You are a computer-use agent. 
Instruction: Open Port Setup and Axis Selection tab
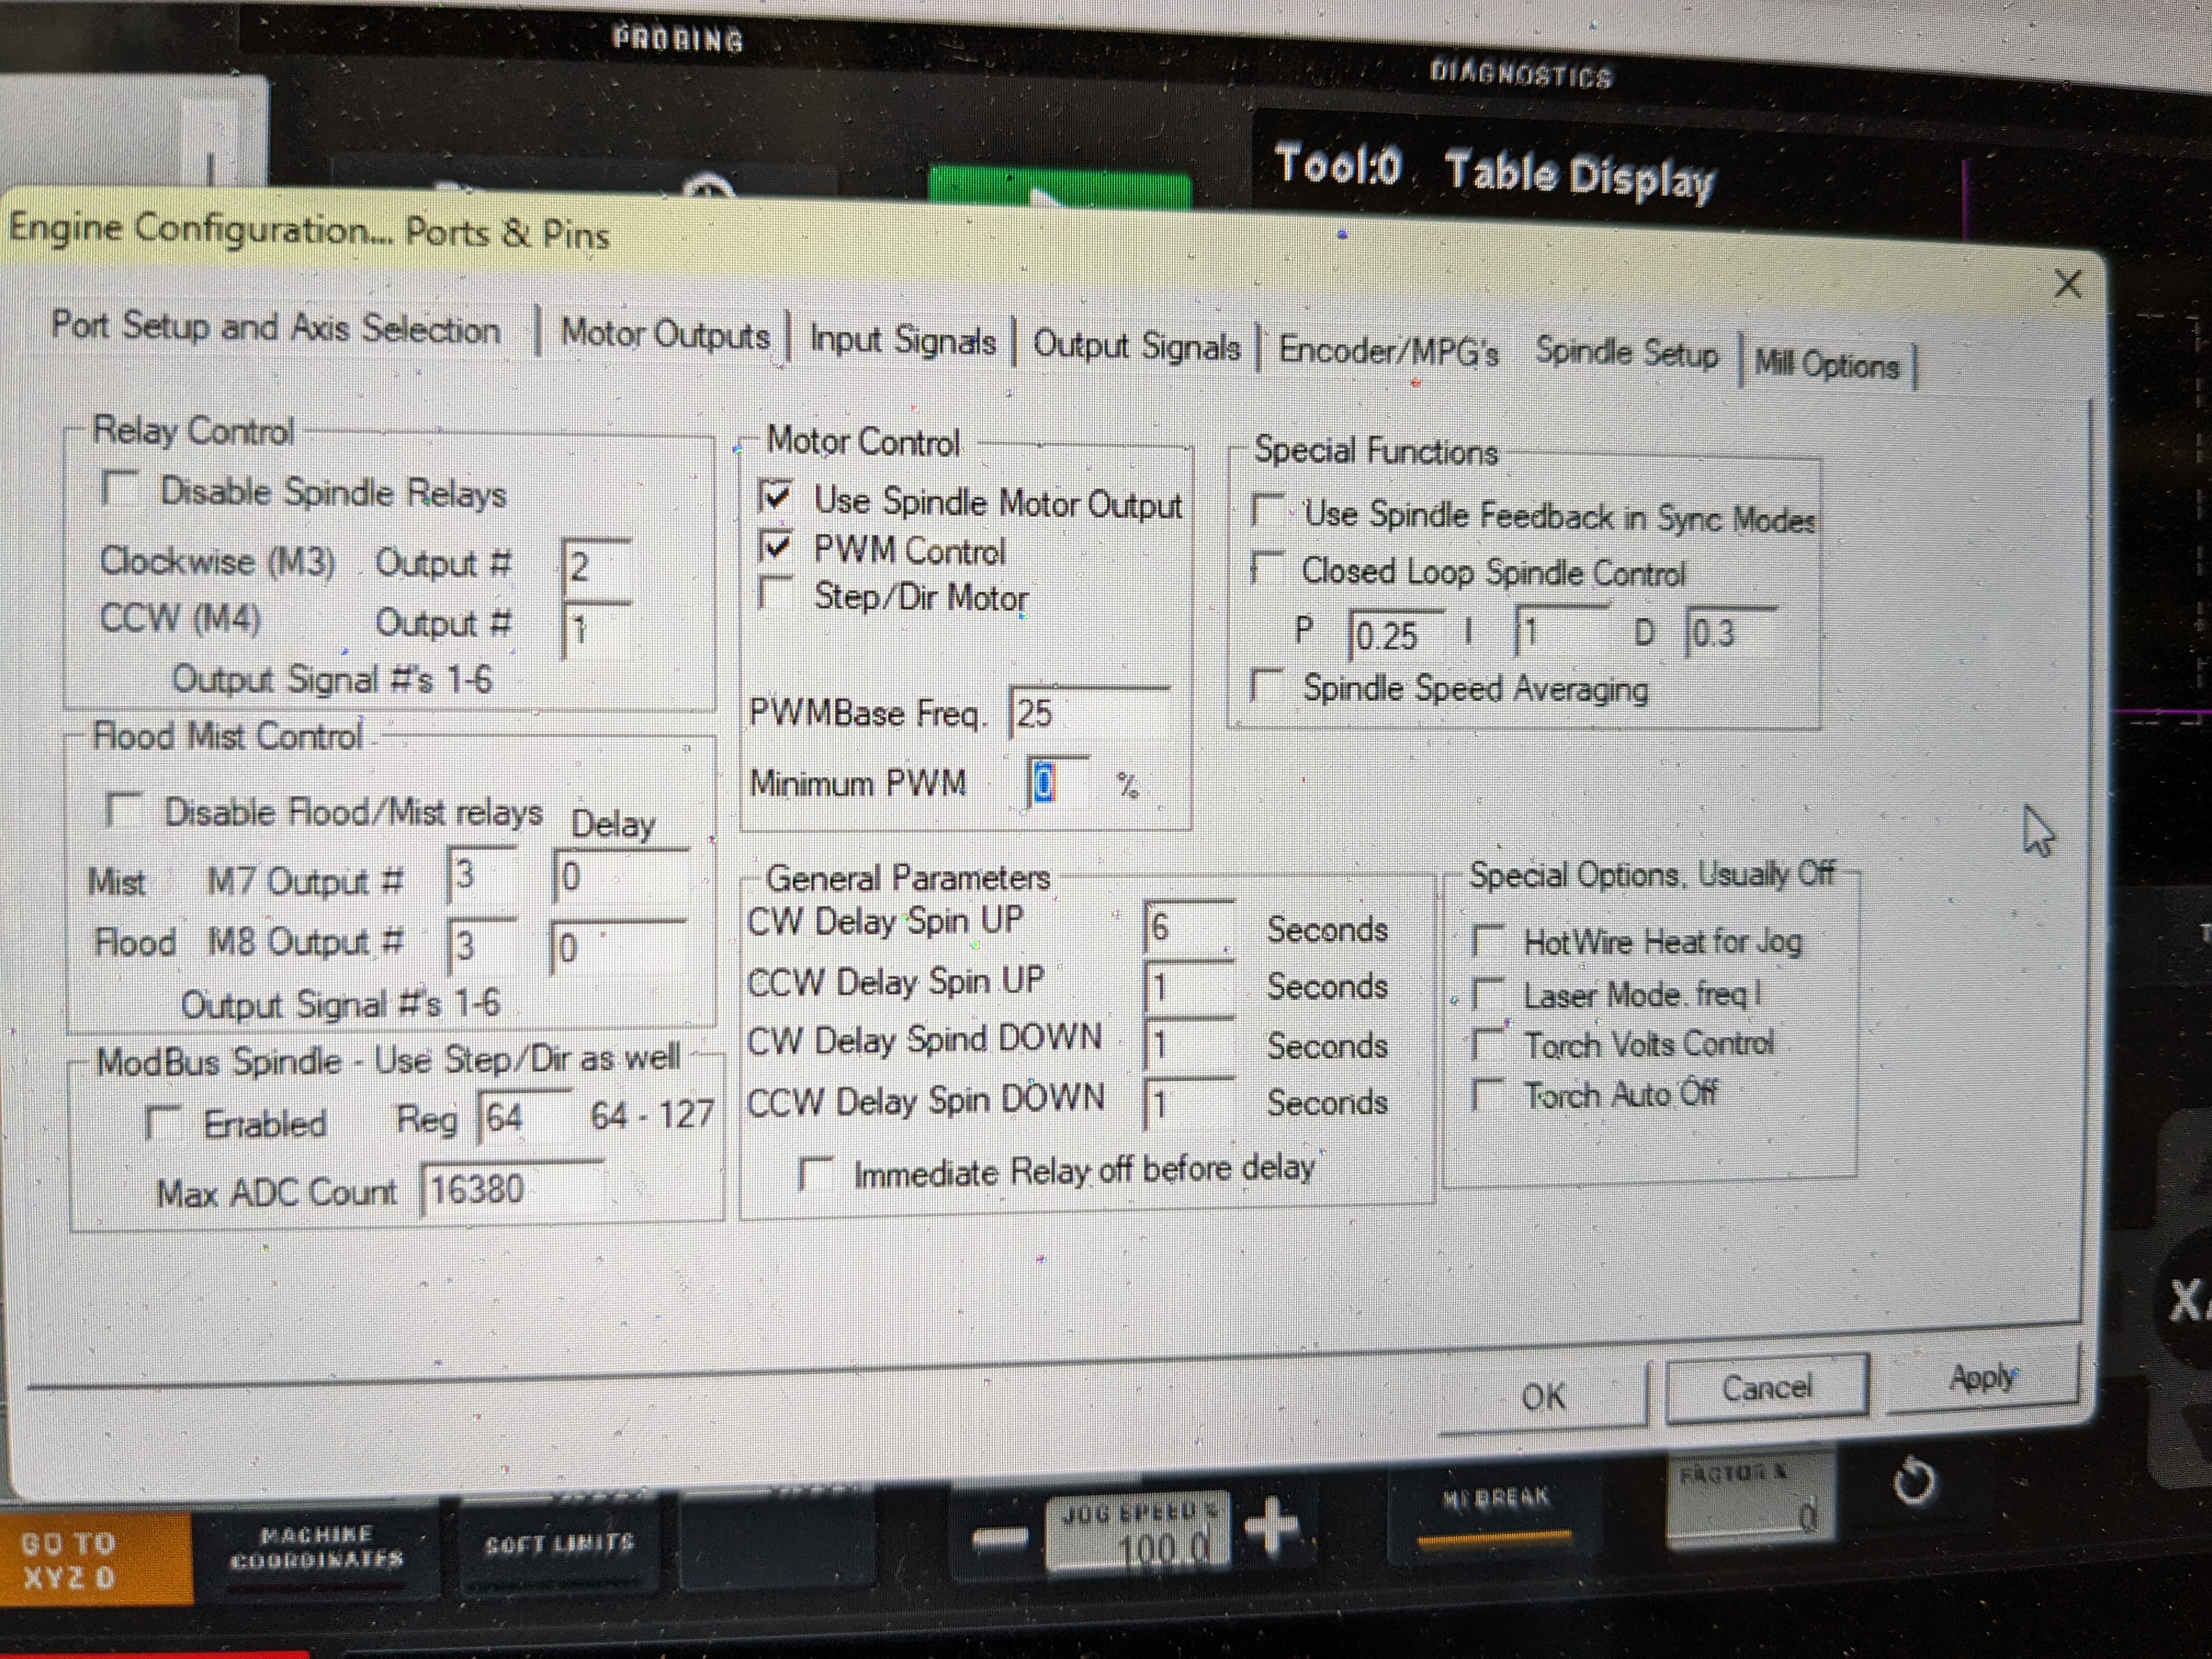click(276, 327)
